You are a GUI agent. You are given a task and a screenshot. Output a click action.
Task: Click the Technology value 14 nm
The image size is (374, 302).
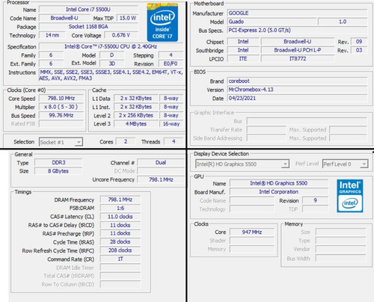[52, 35]
